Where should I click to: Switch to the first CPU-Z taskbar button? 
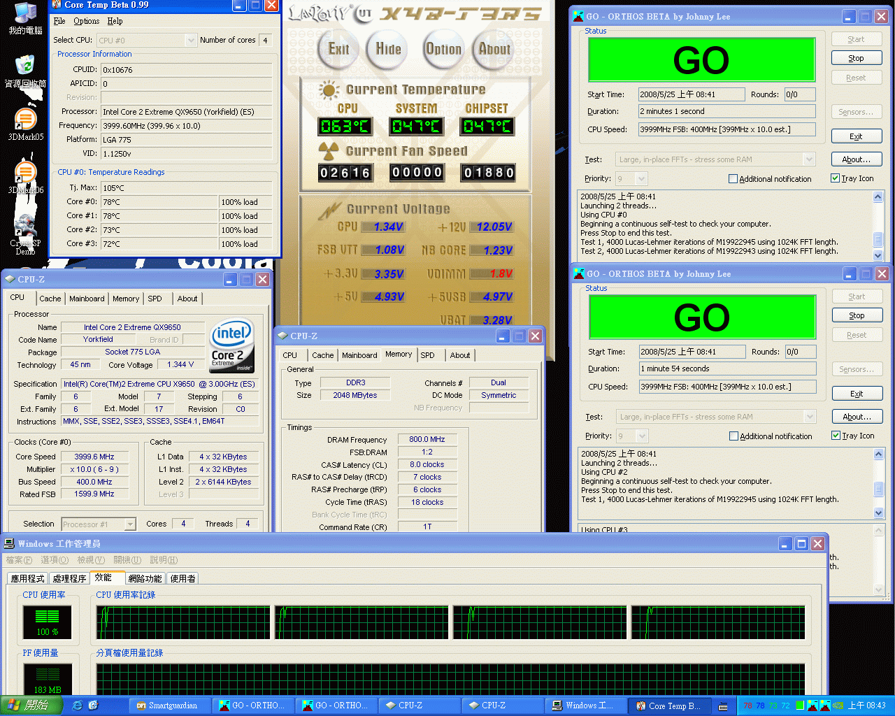point(420,706)
